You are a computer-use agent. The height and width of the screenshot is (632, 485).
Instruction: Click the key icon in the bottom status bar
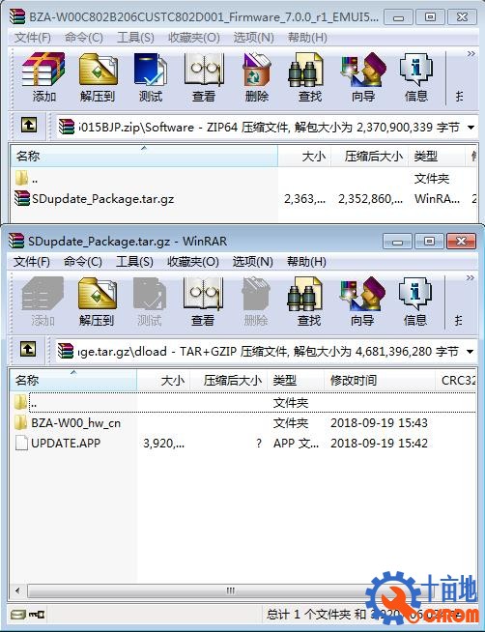37,615
